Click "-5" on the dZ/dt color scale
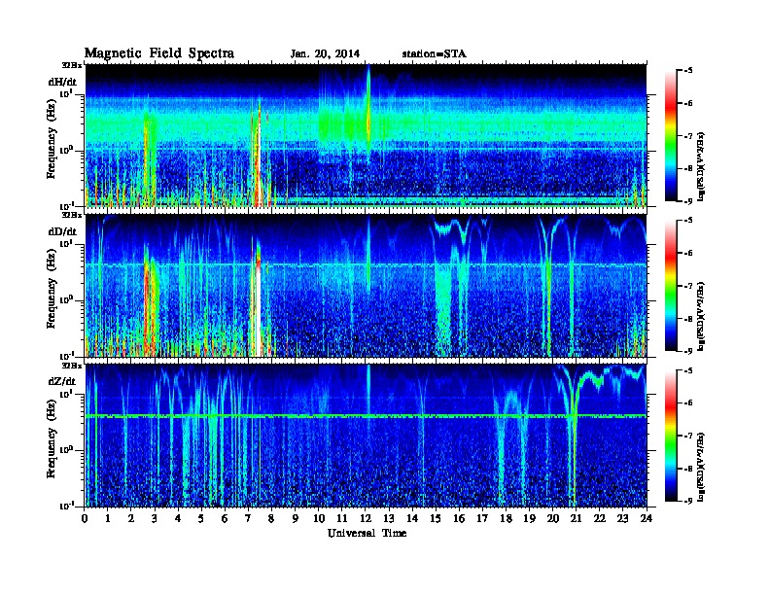Screen dimensions: 770x595 click(687, 370)
